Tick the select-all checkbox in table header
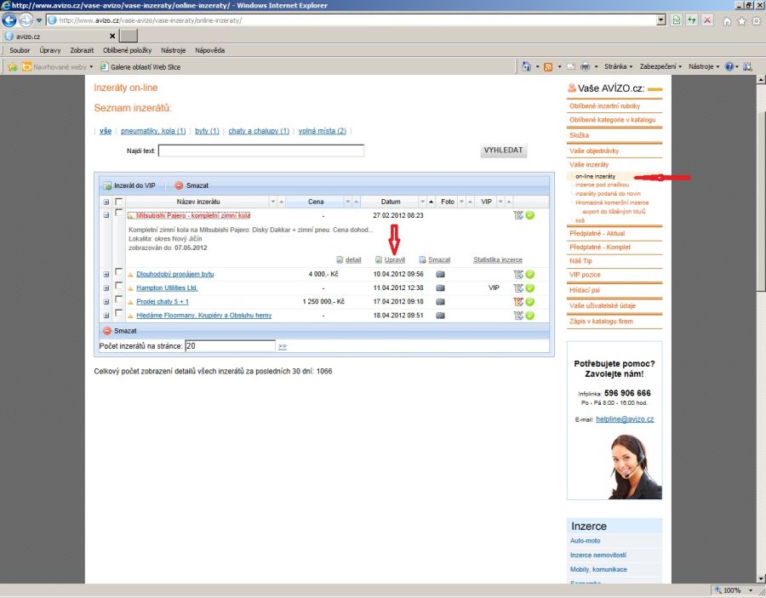This screenshot has height=598, width=766. point(118,201)
